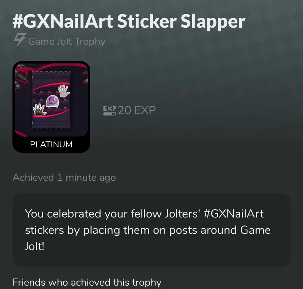The height and width of the screenshot is (289, 303).
Task: Click the EXP bar icon
Action: point(109,111)
